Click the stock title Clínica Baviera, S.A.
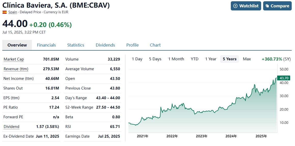295x146 pixels. click(x=56, y=5)
